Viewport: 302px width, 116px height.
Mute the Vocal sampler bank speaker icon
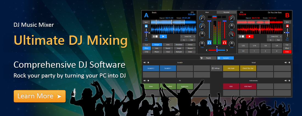point(286,63)
